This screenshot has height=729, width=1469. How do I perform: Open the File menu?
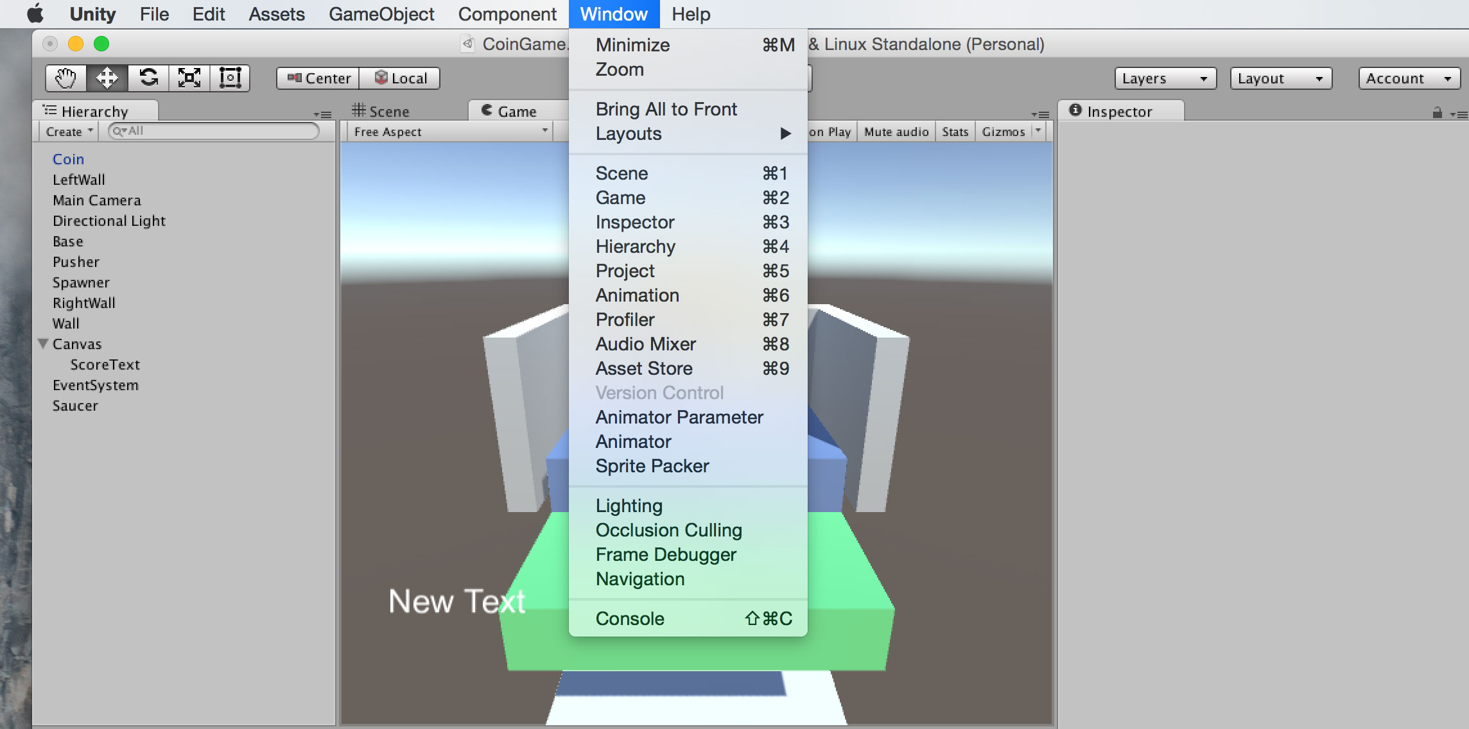[x=154, y=13]
